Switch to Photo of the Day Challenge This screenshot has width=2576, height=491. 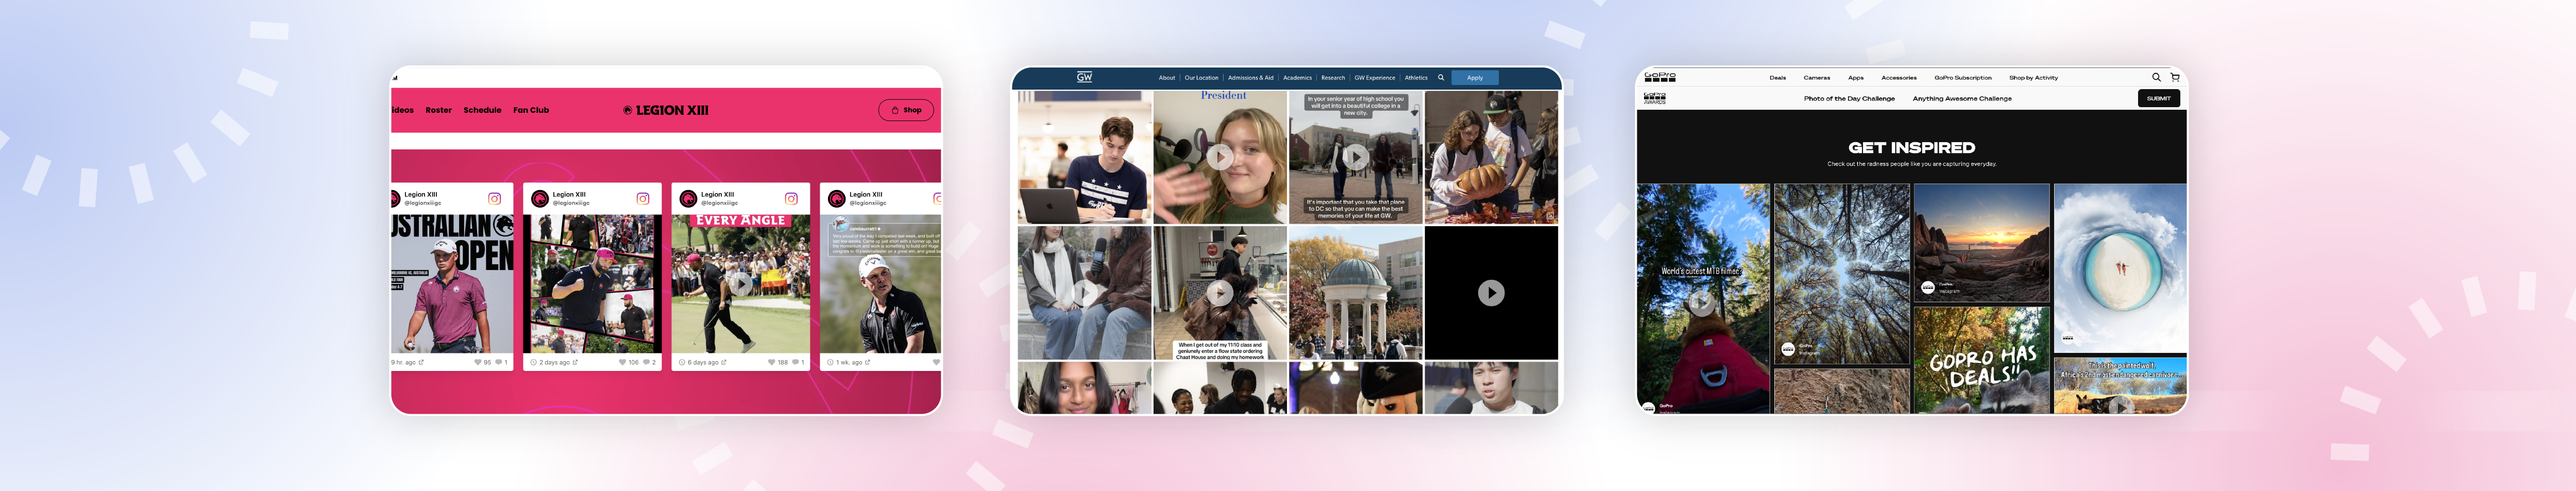coord(1849,98)
